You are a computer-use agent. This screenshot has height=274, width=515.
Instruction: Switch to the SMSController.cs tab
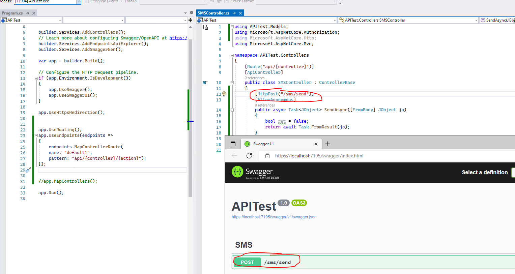[213, 13]
